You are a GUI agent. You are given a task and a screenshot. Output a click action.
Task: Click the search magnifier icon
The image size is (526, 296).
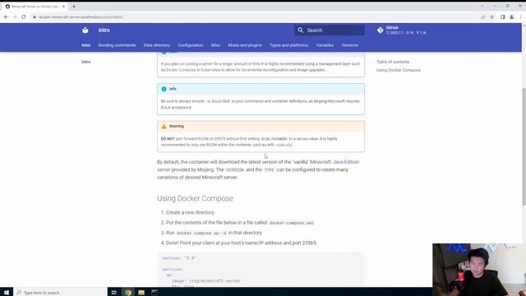(301, 30)
